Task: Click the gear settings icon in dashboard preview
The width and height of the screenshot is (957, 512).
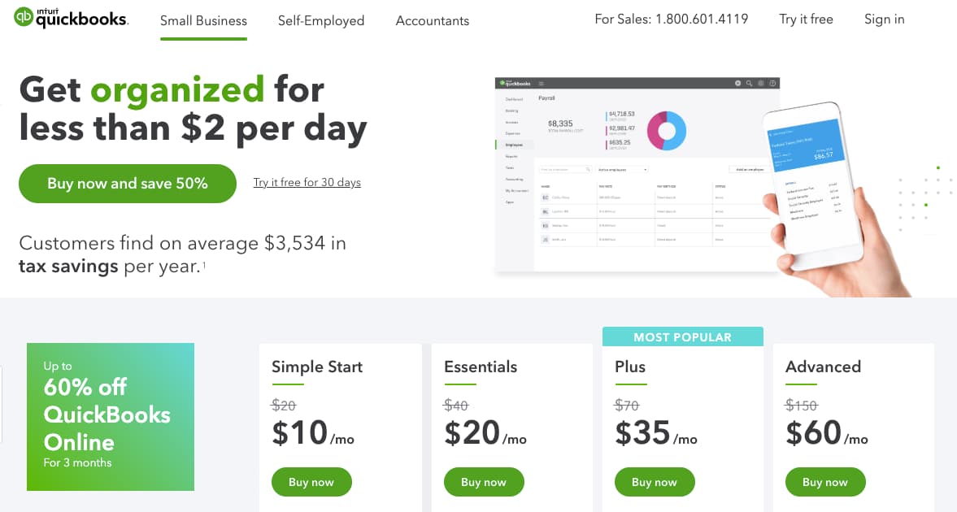Action: (761, 83)
